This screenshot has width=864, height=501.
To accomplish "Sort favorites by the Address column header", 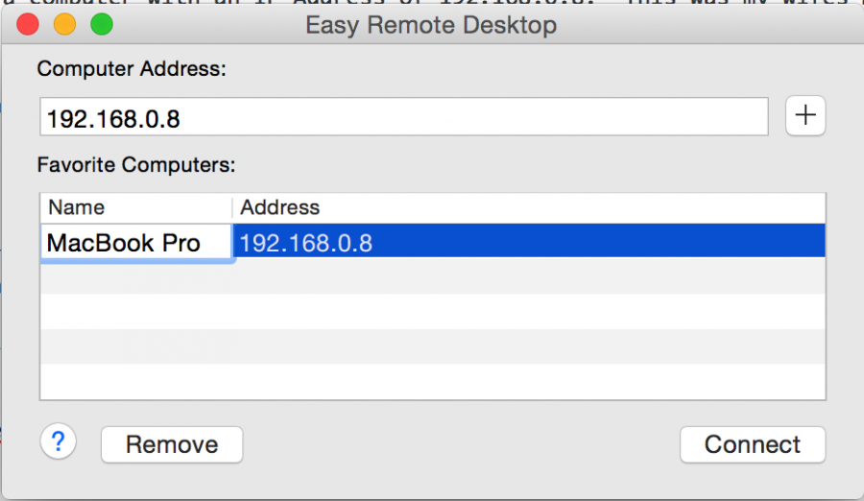I will 528,207.
